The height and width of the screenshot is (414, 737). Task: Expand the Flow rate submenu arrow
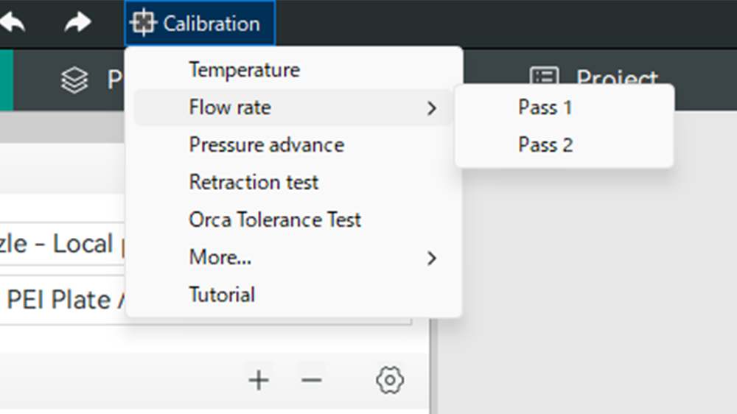click(x=432, y=108)
